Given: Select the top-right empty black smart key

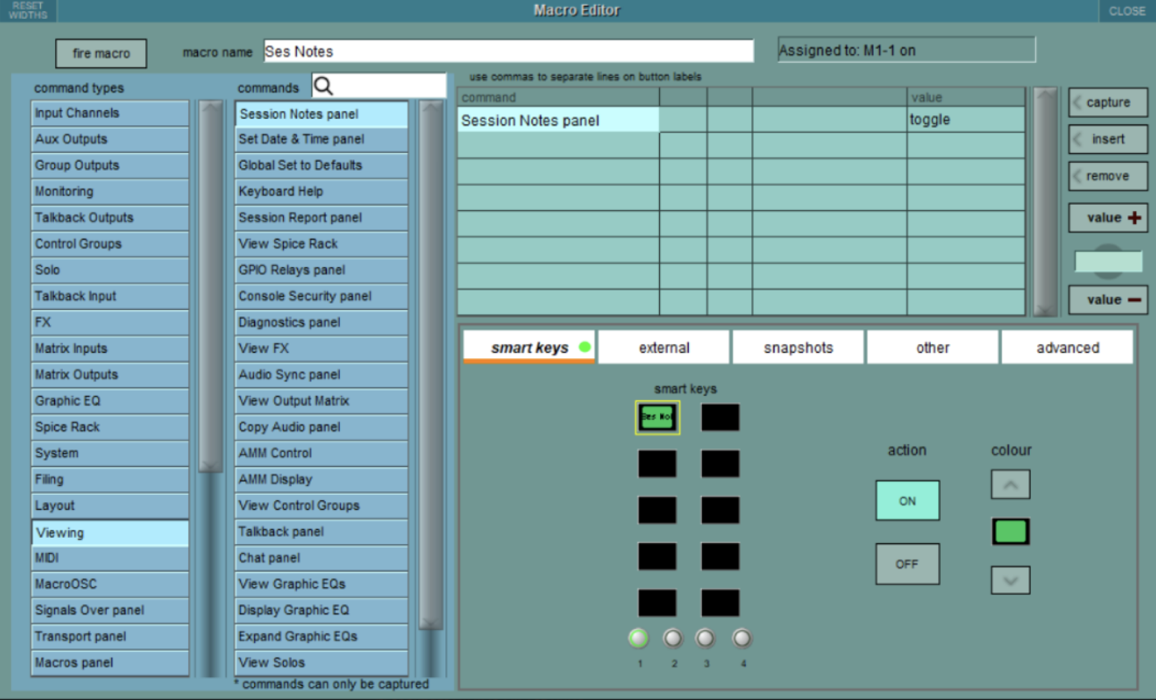Looking at the screenshot, I should 720,417.
